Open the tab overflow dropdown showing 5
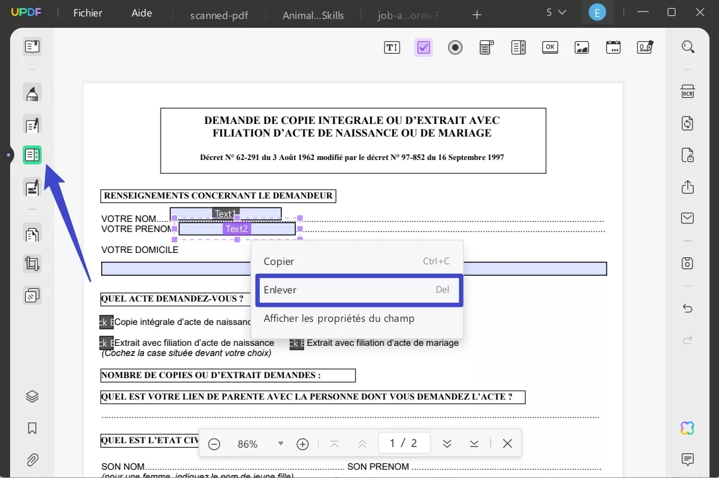719x478 pixels. click(556, 12)
